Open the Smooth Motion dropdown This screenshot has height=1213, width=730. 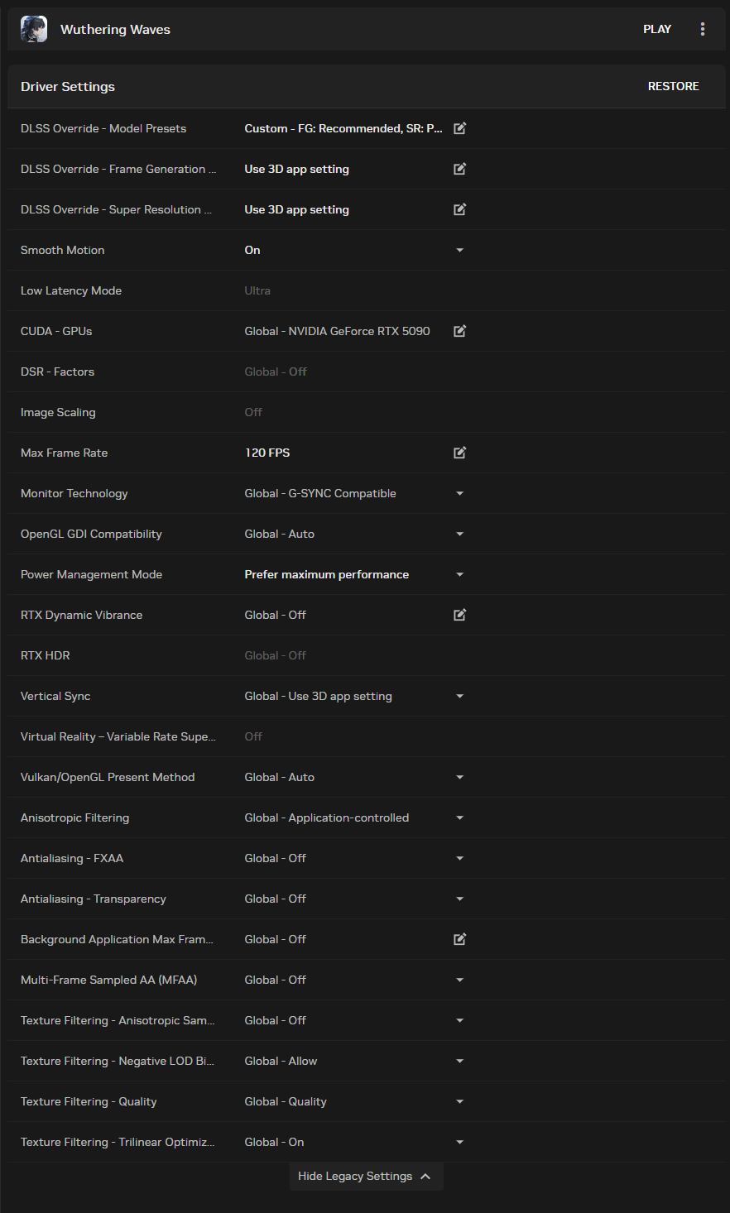pos(460,250)
